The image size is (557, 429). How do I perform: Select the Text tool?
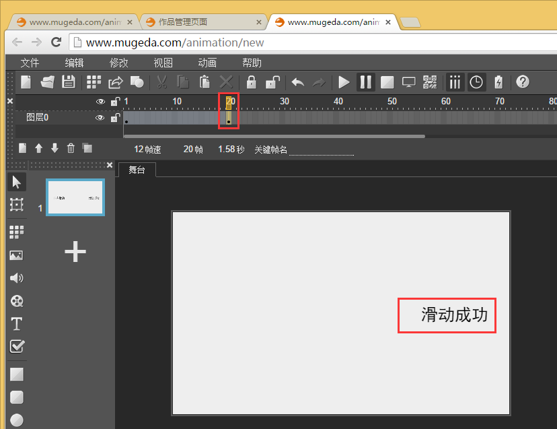point(17,324)
